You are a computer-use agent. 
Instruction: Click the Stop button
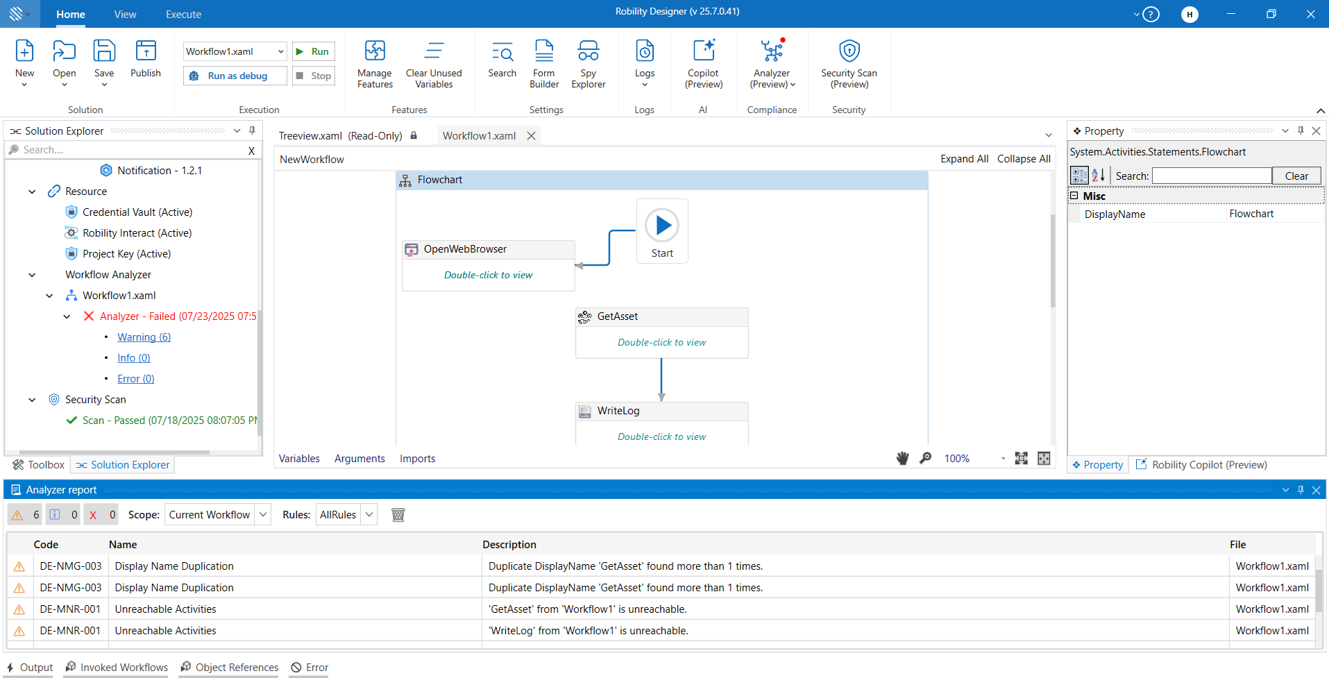pyautogui.click(x=314, y=76)
